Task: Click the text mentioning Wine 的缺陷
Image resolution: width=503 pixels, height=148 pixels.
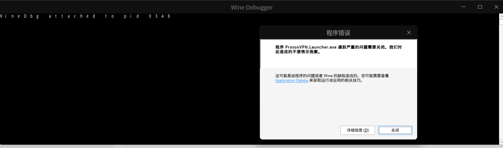Action: coord(332,78)
